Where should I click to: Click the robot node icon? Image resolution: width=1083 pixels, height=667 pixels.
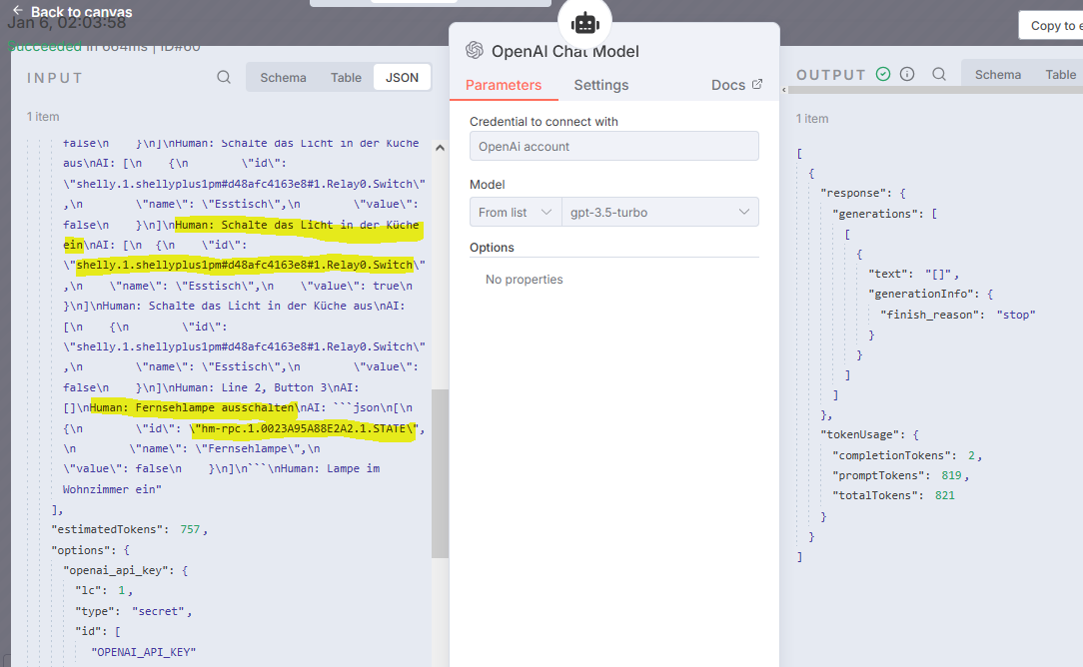click(x=584, y=24)
